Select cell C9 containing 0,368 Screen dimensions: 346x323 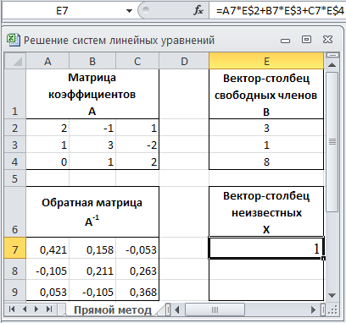(x=137, y=291)
